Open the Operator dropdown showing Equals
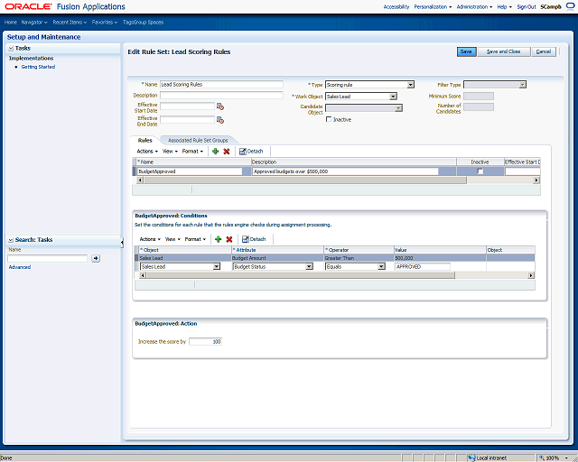 point(381,266)
